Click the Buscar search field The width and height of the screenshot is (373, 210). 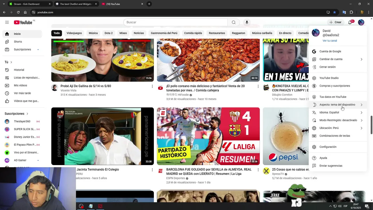pyautogui.click(x=175, y=22)
